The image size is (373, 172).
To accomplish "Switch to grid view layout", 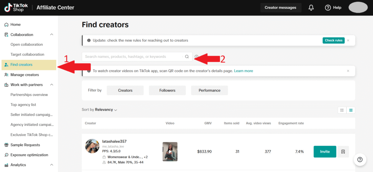I will [342, 110].
